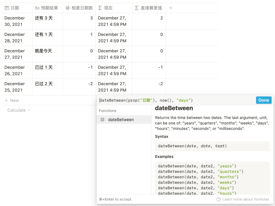This screenshot has height=206, width=275.
Task: Click the help icon beside Learn more
Action: click(x=219, y=199)
